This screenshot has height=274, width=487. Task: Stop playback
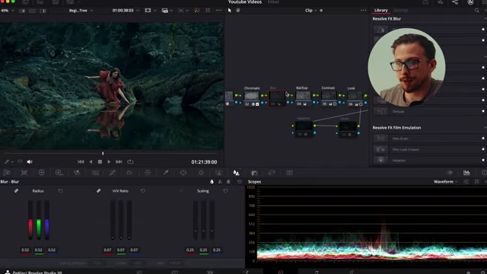coord(100,162)
